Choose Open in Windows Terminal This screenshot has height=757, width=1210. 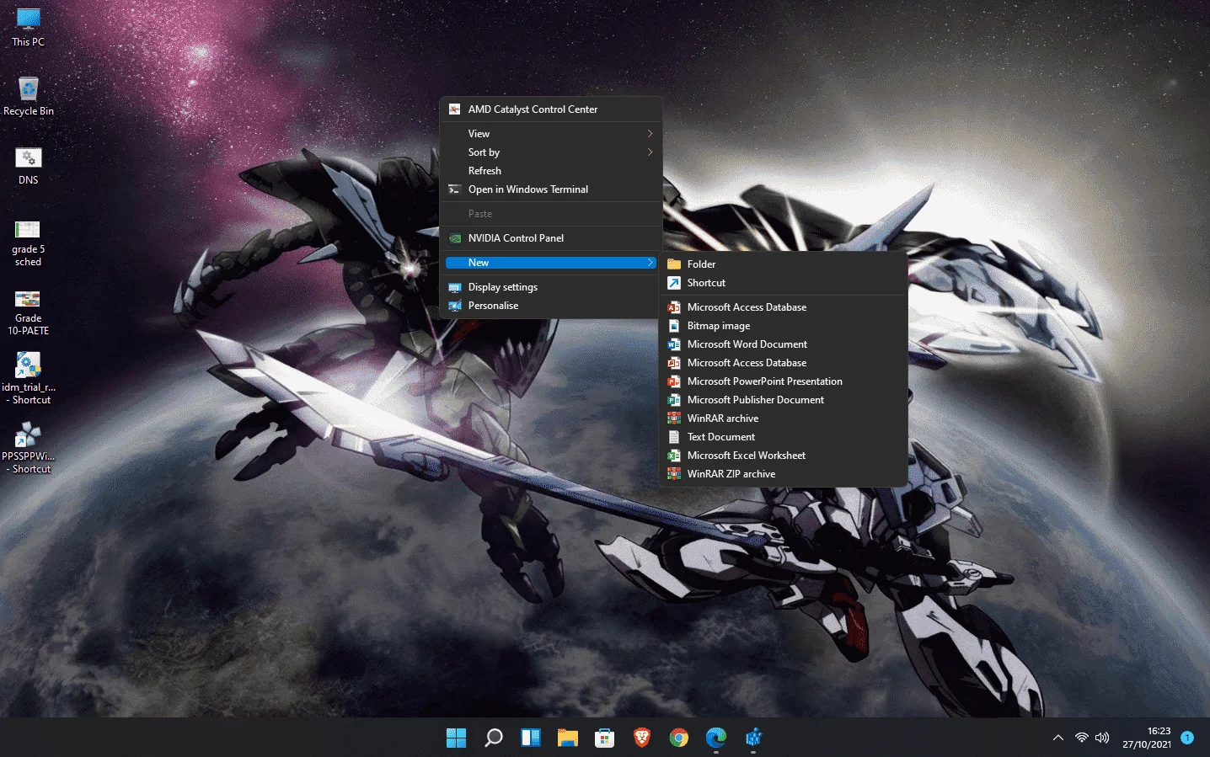point(551,189)
